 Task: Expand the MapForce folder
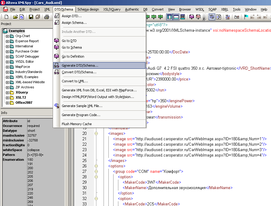7,67
